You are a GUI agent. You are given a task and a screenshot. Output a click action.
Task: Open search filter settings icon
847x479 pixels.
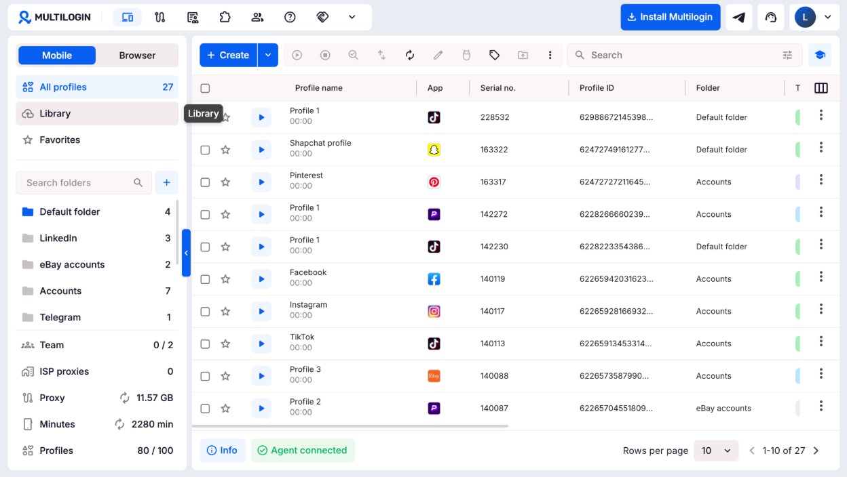(787, 55)
